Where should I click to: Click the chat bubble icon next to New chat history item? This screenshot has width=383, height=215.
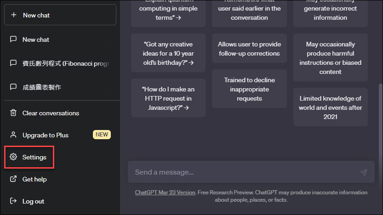pos(13,40)
